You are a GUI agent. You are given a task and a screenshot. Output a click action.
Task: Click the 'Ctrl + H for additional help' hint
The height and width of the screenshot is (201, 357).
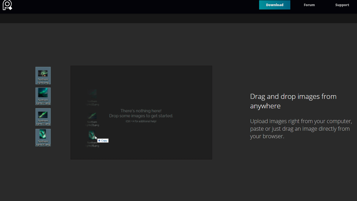[141, 121]
